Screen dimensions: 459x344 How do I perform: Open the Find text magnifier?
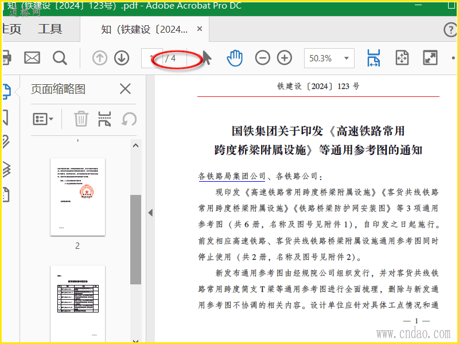coord(60,58)
